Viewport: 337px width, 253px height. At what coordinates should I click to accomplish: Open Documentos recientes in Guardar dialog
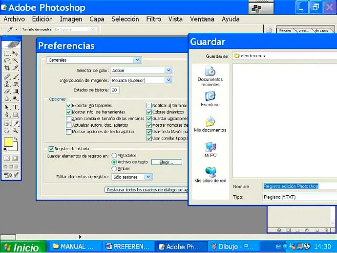point(210,76)
